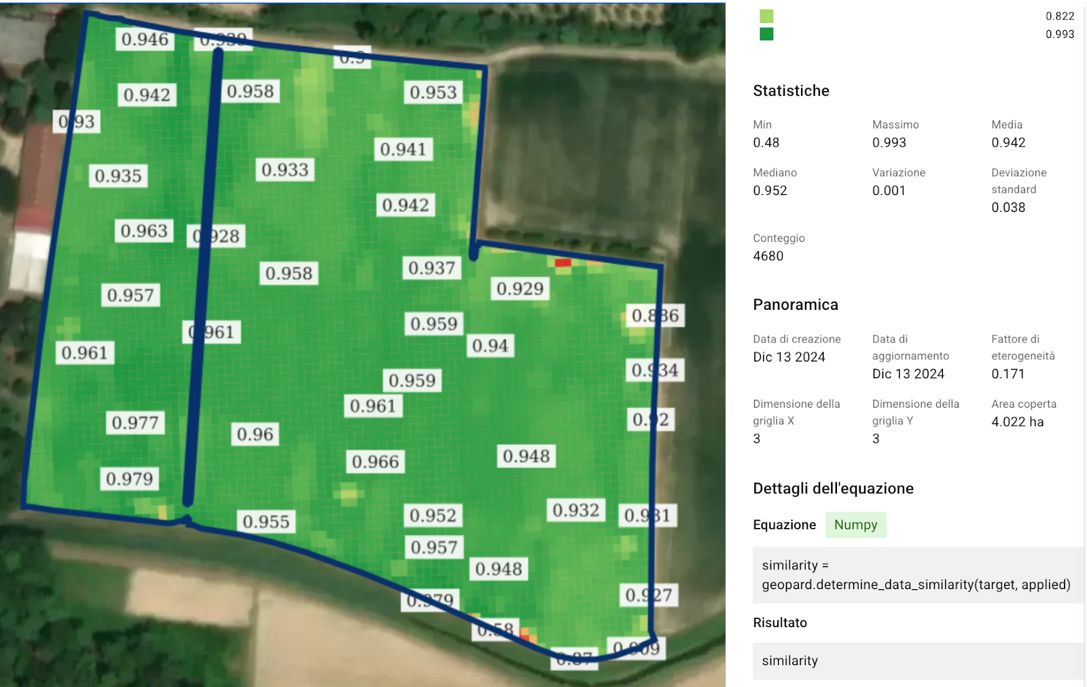
Task: Click the Risultato similarity output field
Action: click(916, 660)
